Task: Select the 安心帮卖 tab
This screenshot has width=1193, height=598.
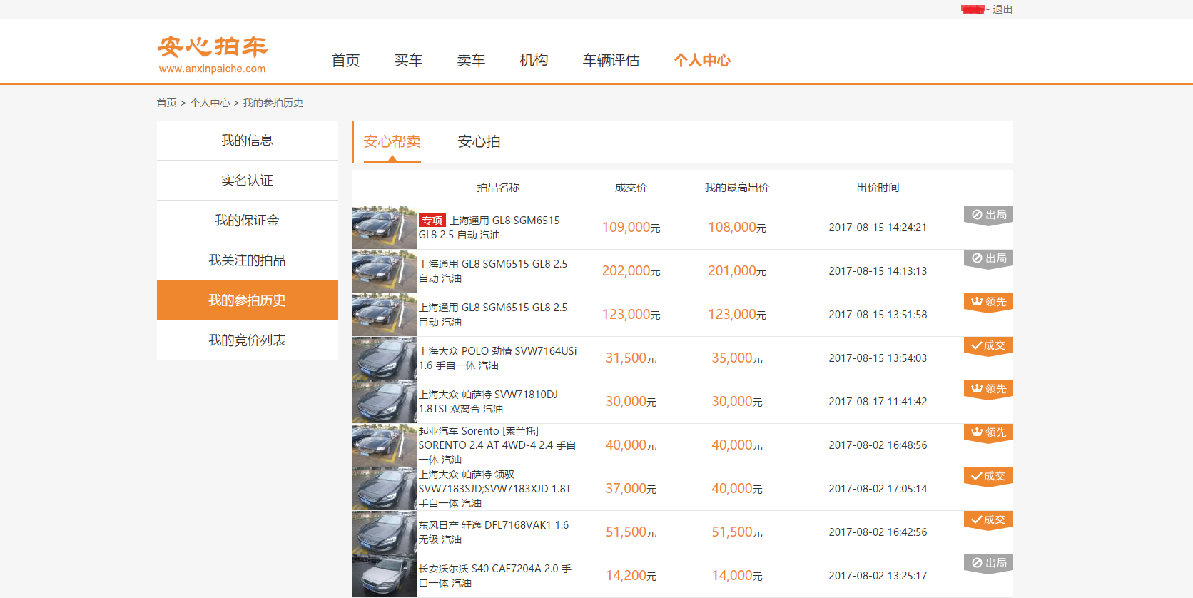Action: 392,142
